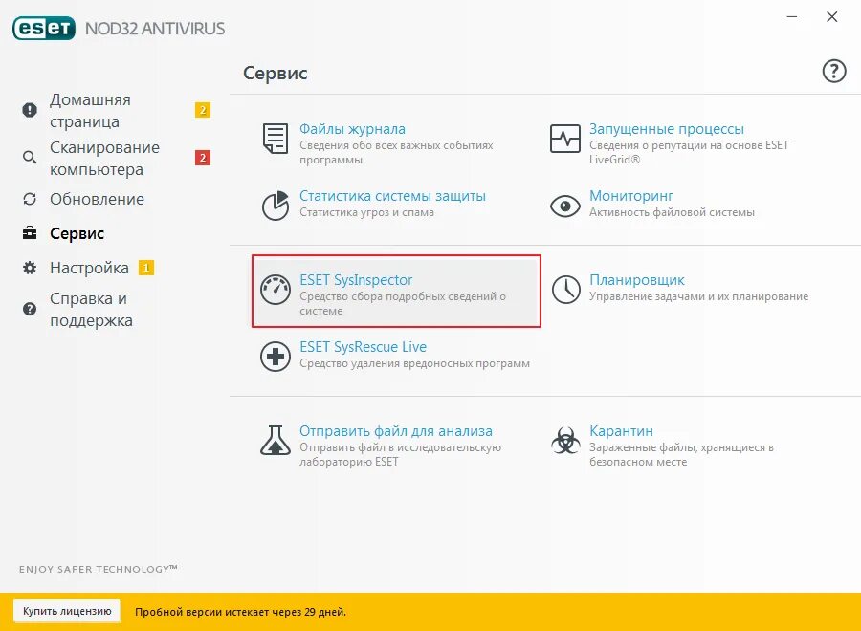Image resolution: width=861 pixels, height=631 pixels.
Task: Open the Планировщик scheduler
Action: pyautogui.click(x=637, y=280)
